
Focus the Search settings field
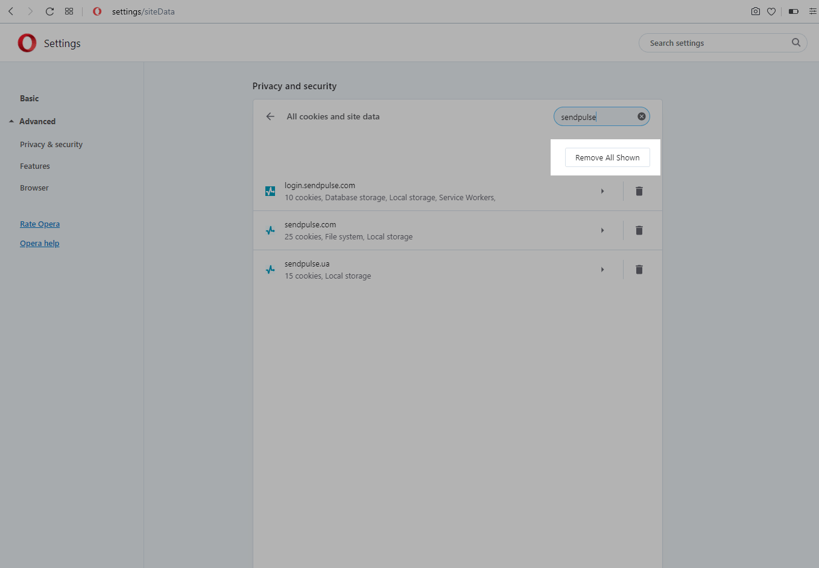716,43
